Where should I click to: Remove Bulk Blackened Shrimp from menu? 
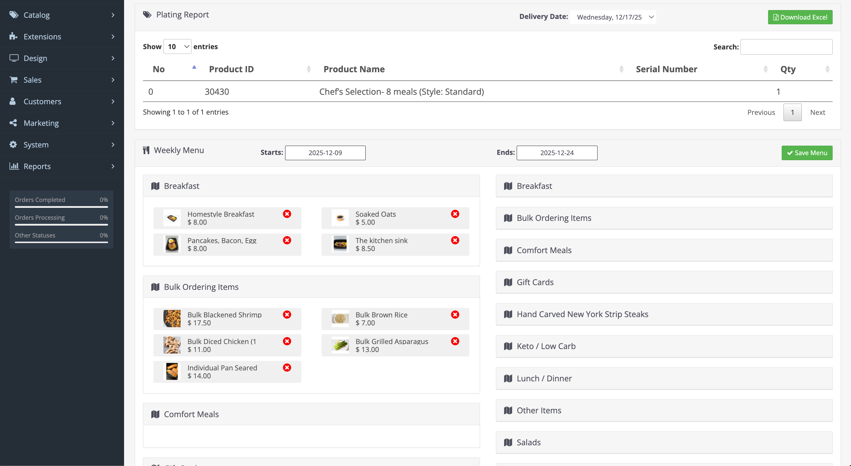tap(287, 315)
